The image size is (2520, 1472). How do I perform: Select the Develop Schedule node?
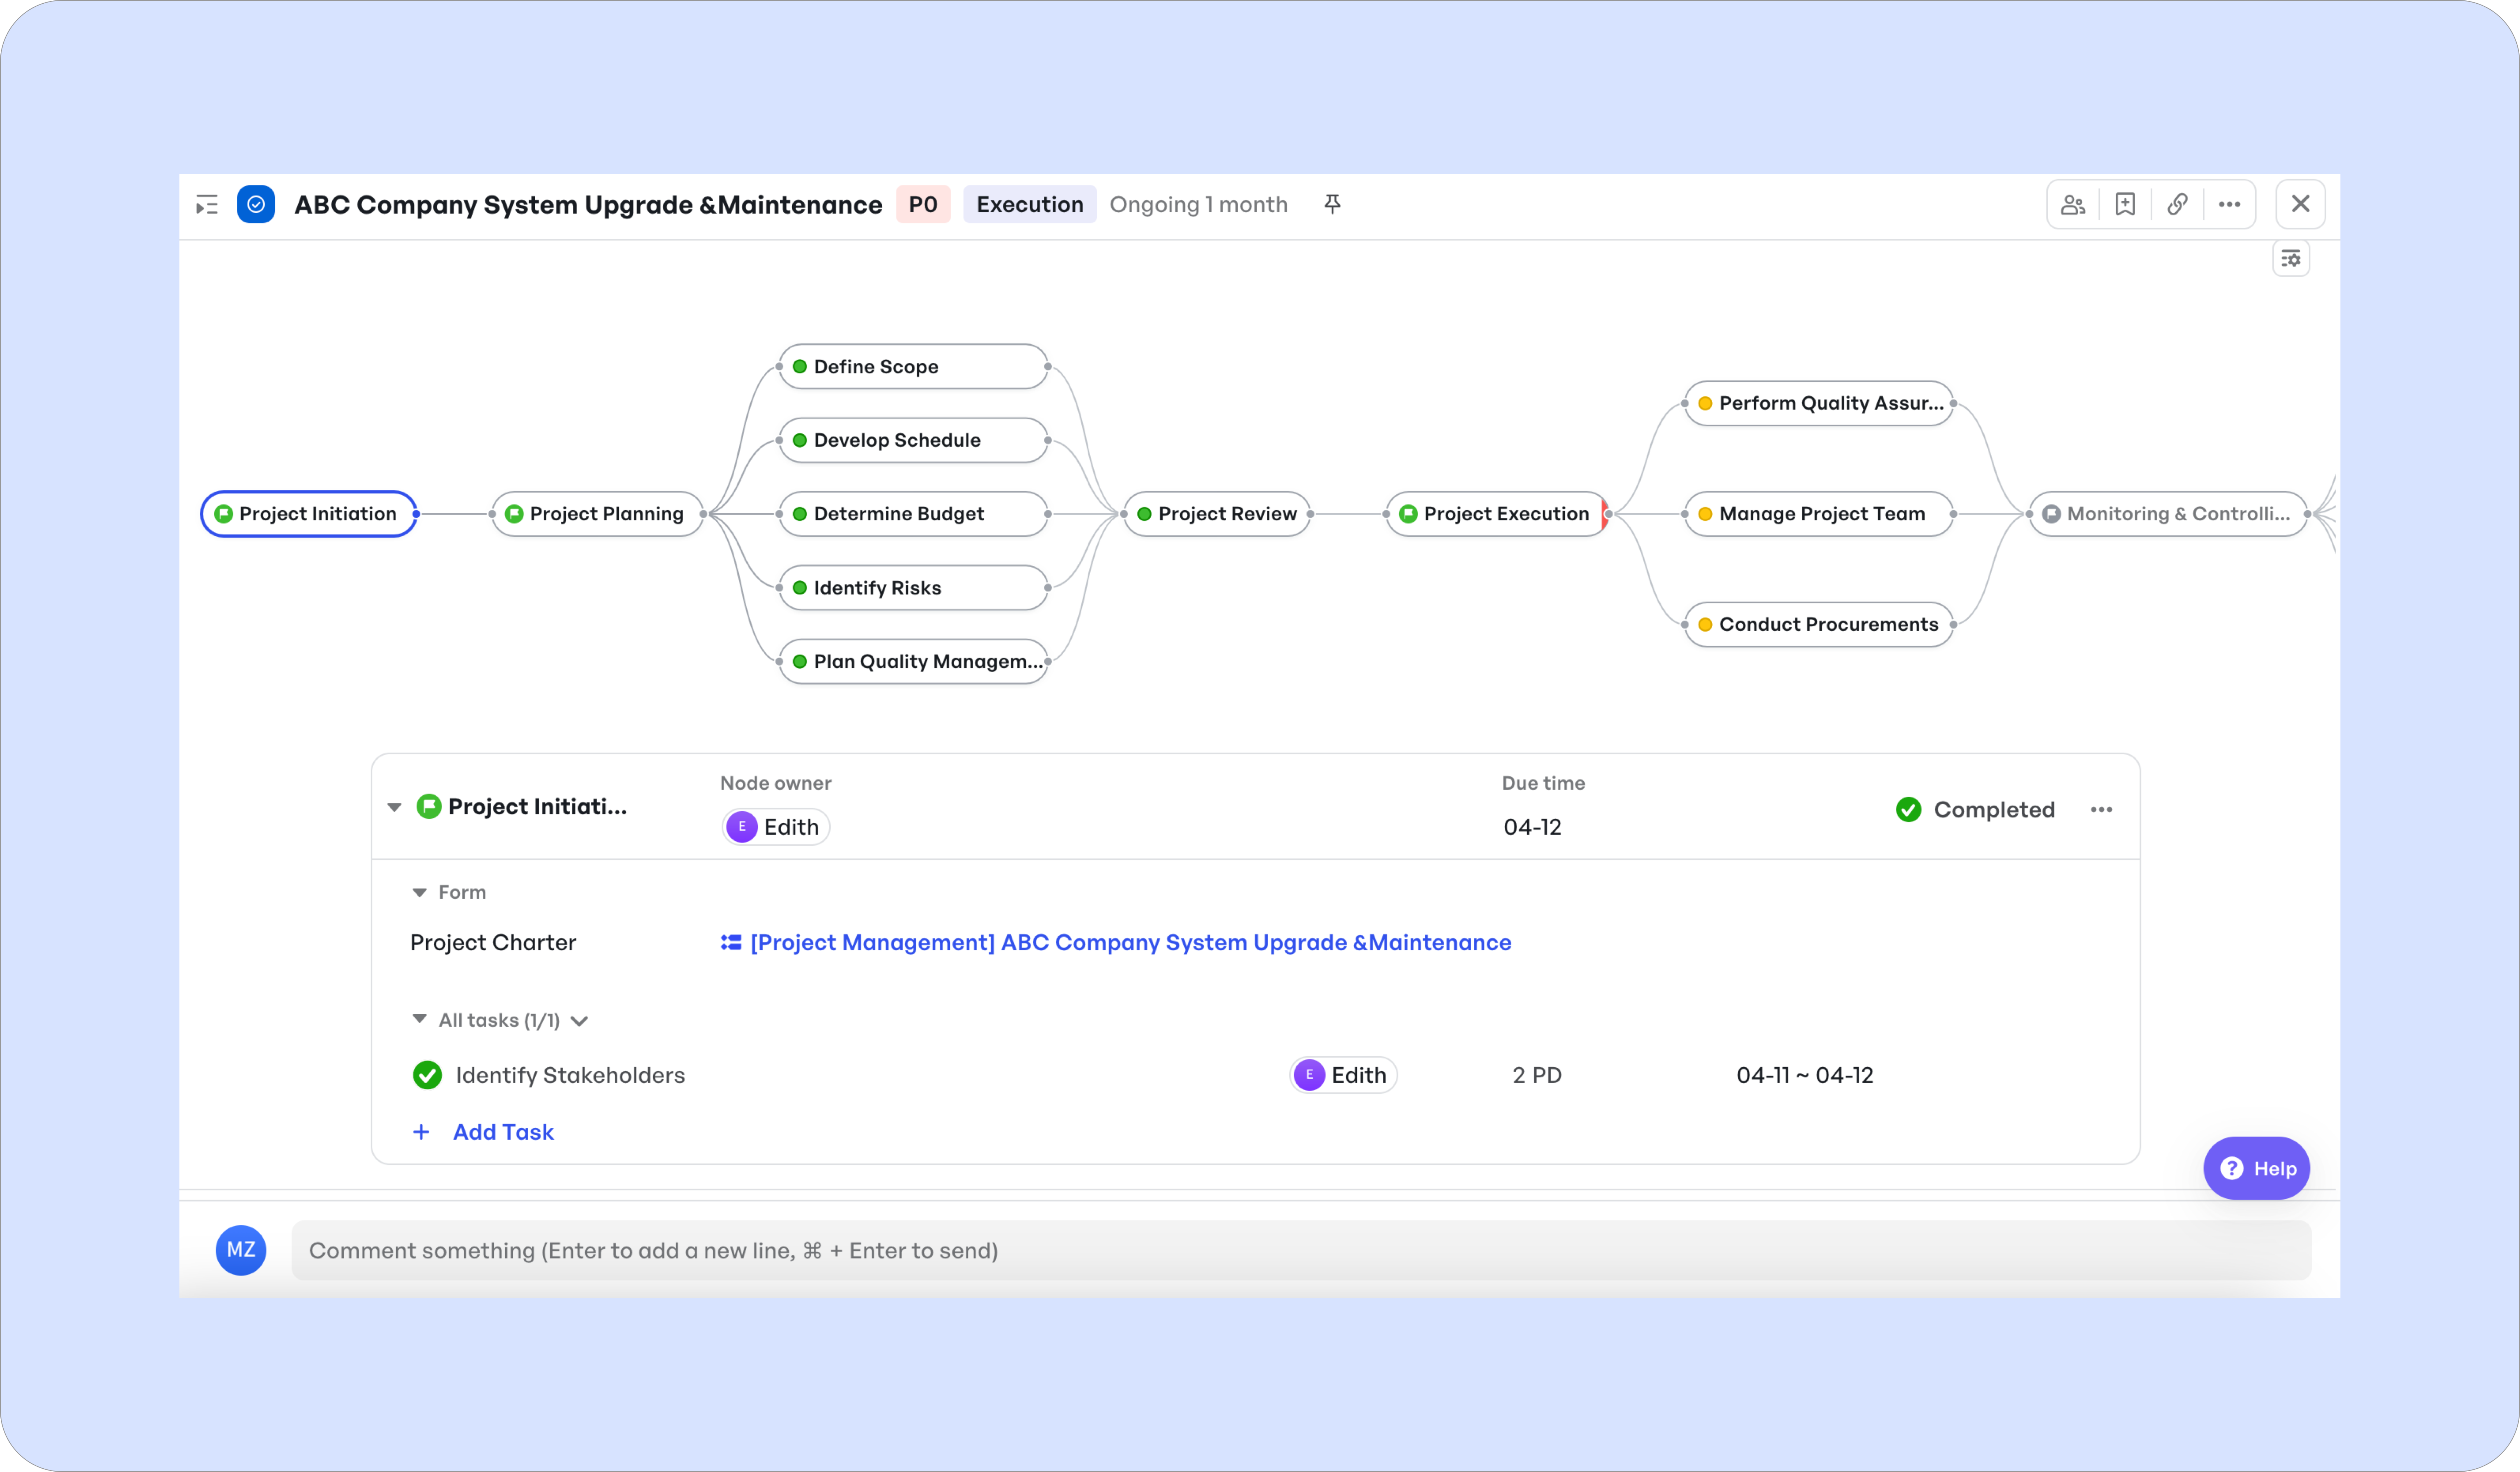tap(913, 440)
